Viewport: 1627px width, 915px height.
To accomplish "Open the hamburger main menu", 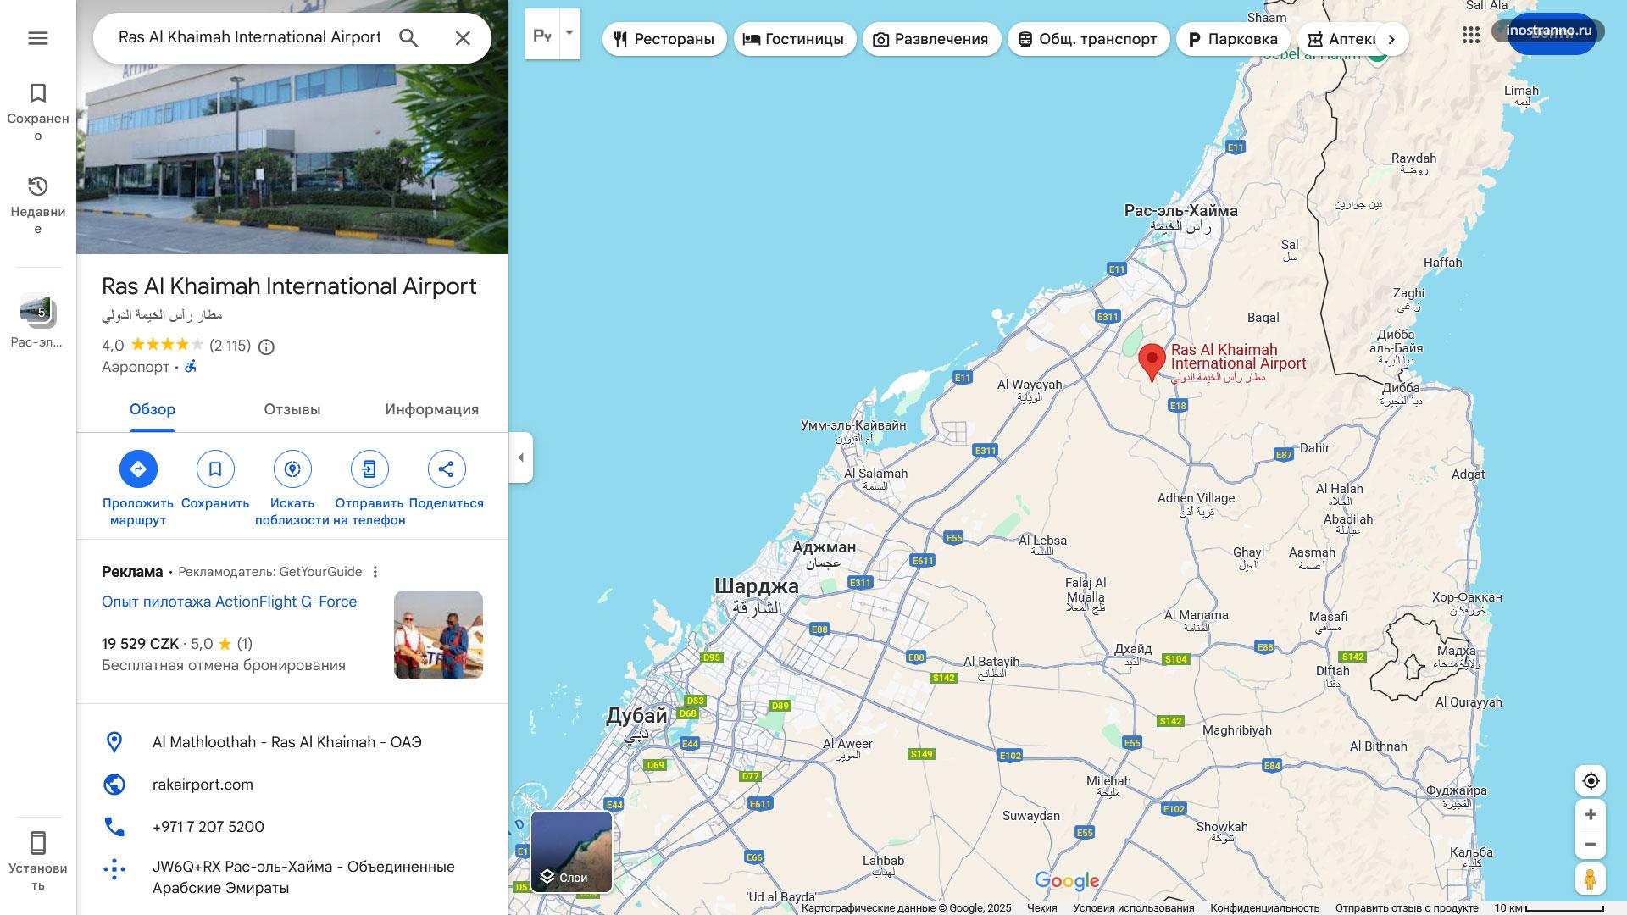I will 38,38.
